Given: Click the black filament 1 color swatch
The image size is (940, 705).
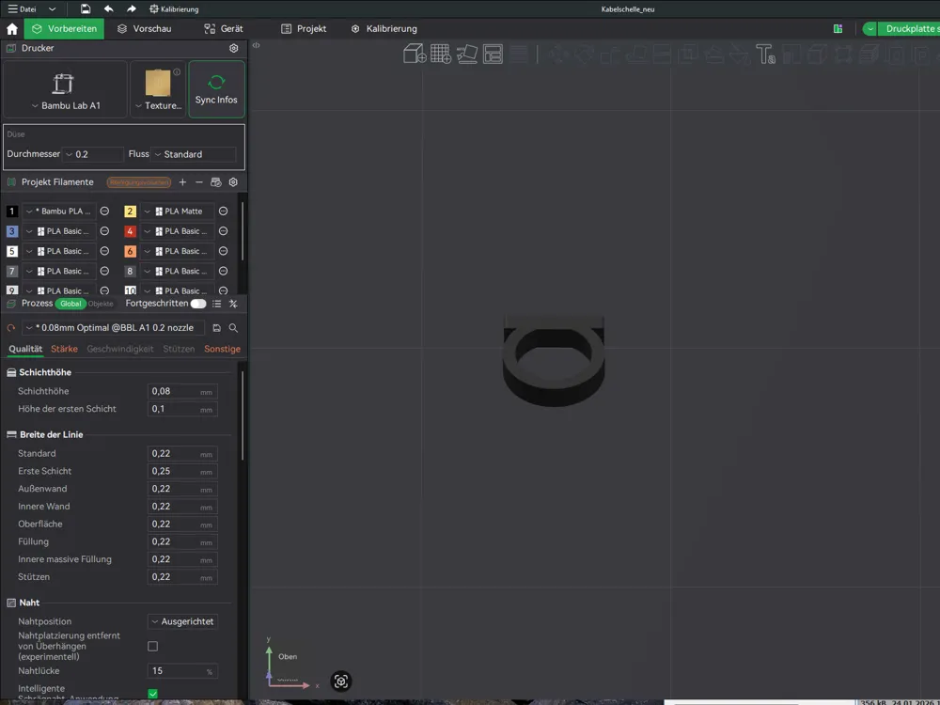Looking at the screenshot, I should tap(11, 211).
